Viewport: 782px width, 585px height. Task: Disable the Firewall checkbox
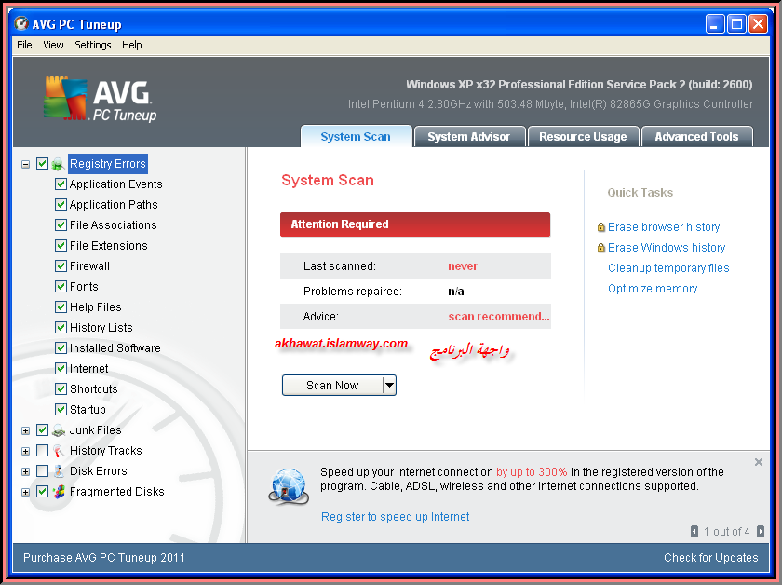[x=61, y=266]
